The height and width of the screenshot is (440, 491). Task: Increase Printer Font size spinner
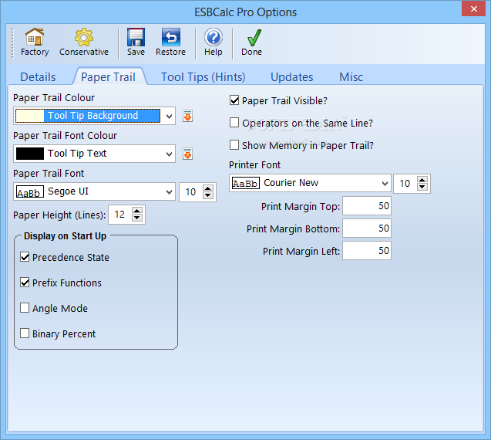[422, 180]
